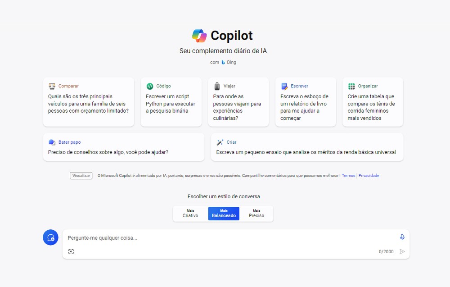Viewport: 450px width, 287px height.
Task: Click the Bing logo beside com
Action: click(223, 63)
